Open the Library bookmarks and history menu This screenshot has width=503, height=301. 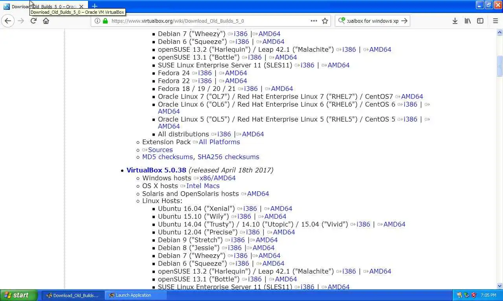468,21
